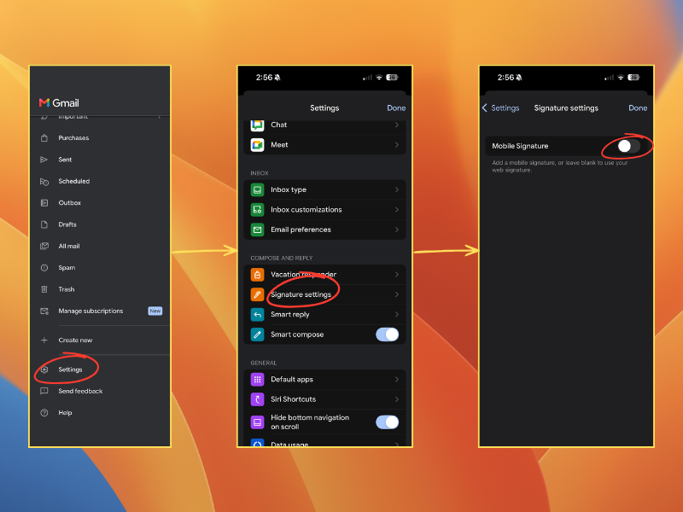Click the Outbox label
This screenshot has width=683, height=512.
pyautogui.click(x=70, y=203)
